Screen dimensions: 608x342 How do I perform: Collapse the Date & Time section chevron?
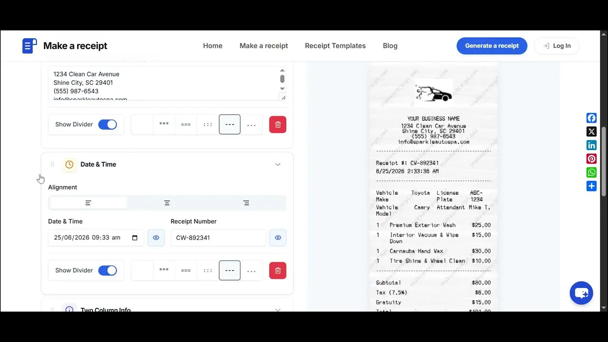(278, 164)
